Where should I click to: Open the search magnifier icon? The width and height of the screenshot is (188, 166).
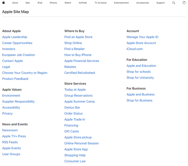[x=174, y=3]
